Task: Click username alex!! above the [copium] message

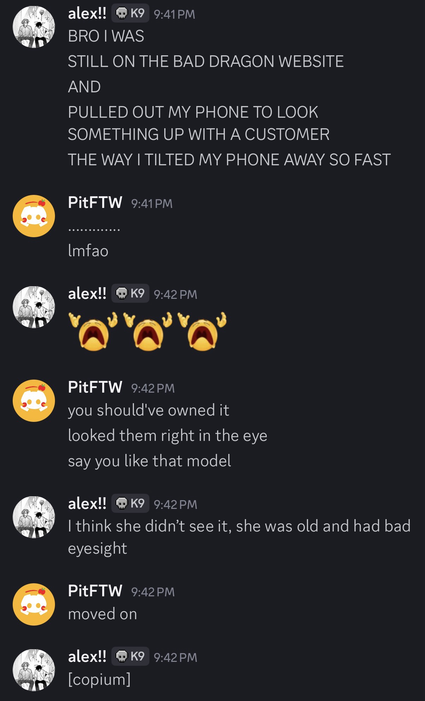Action: click(x=87, y=657)
